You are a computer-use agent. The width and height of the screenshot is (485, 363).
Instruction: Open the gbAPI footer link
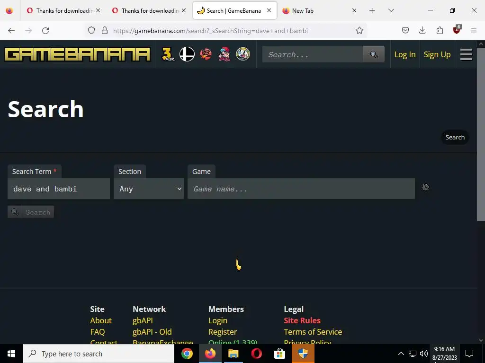coord(143,320)
